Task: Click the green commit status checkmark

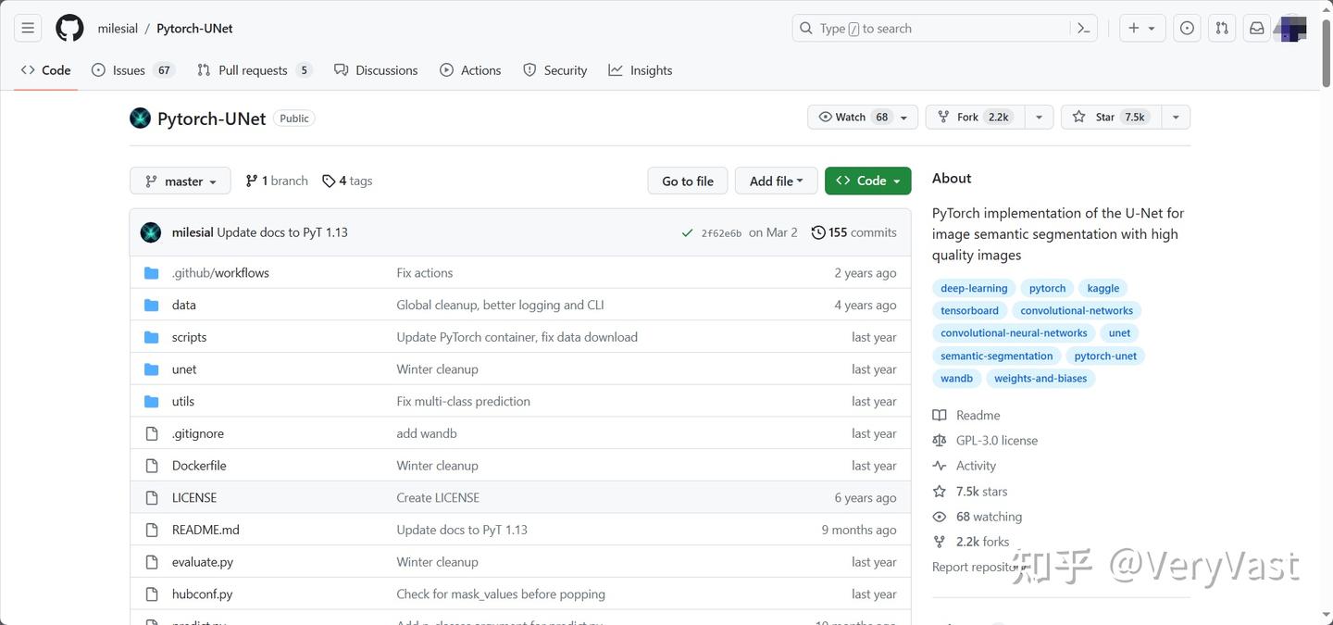Action: [687, 233]
